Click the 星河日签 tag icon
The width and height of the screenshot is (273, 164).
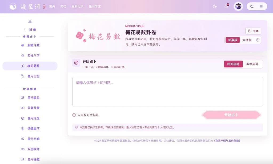pos(23,76)
